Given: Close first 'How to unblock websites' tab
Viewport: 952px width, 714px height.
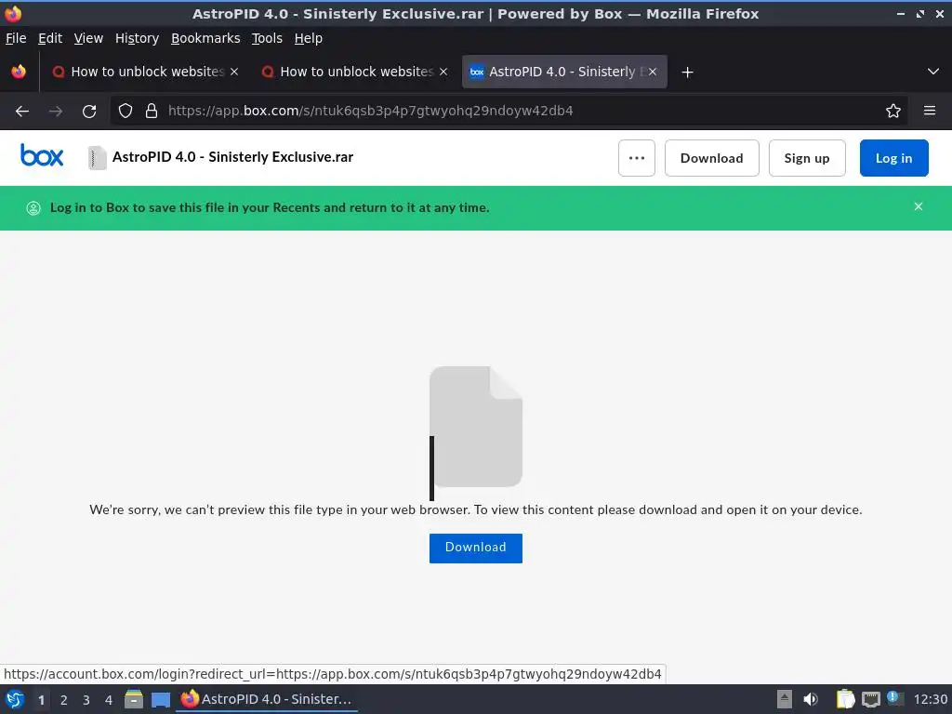Looking at the screenshot, I should pyautogui.click(x=234, y=72).
